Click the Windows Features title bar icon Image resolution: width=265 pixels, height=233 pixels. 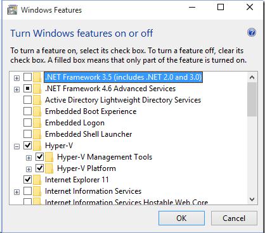(12, 10)
